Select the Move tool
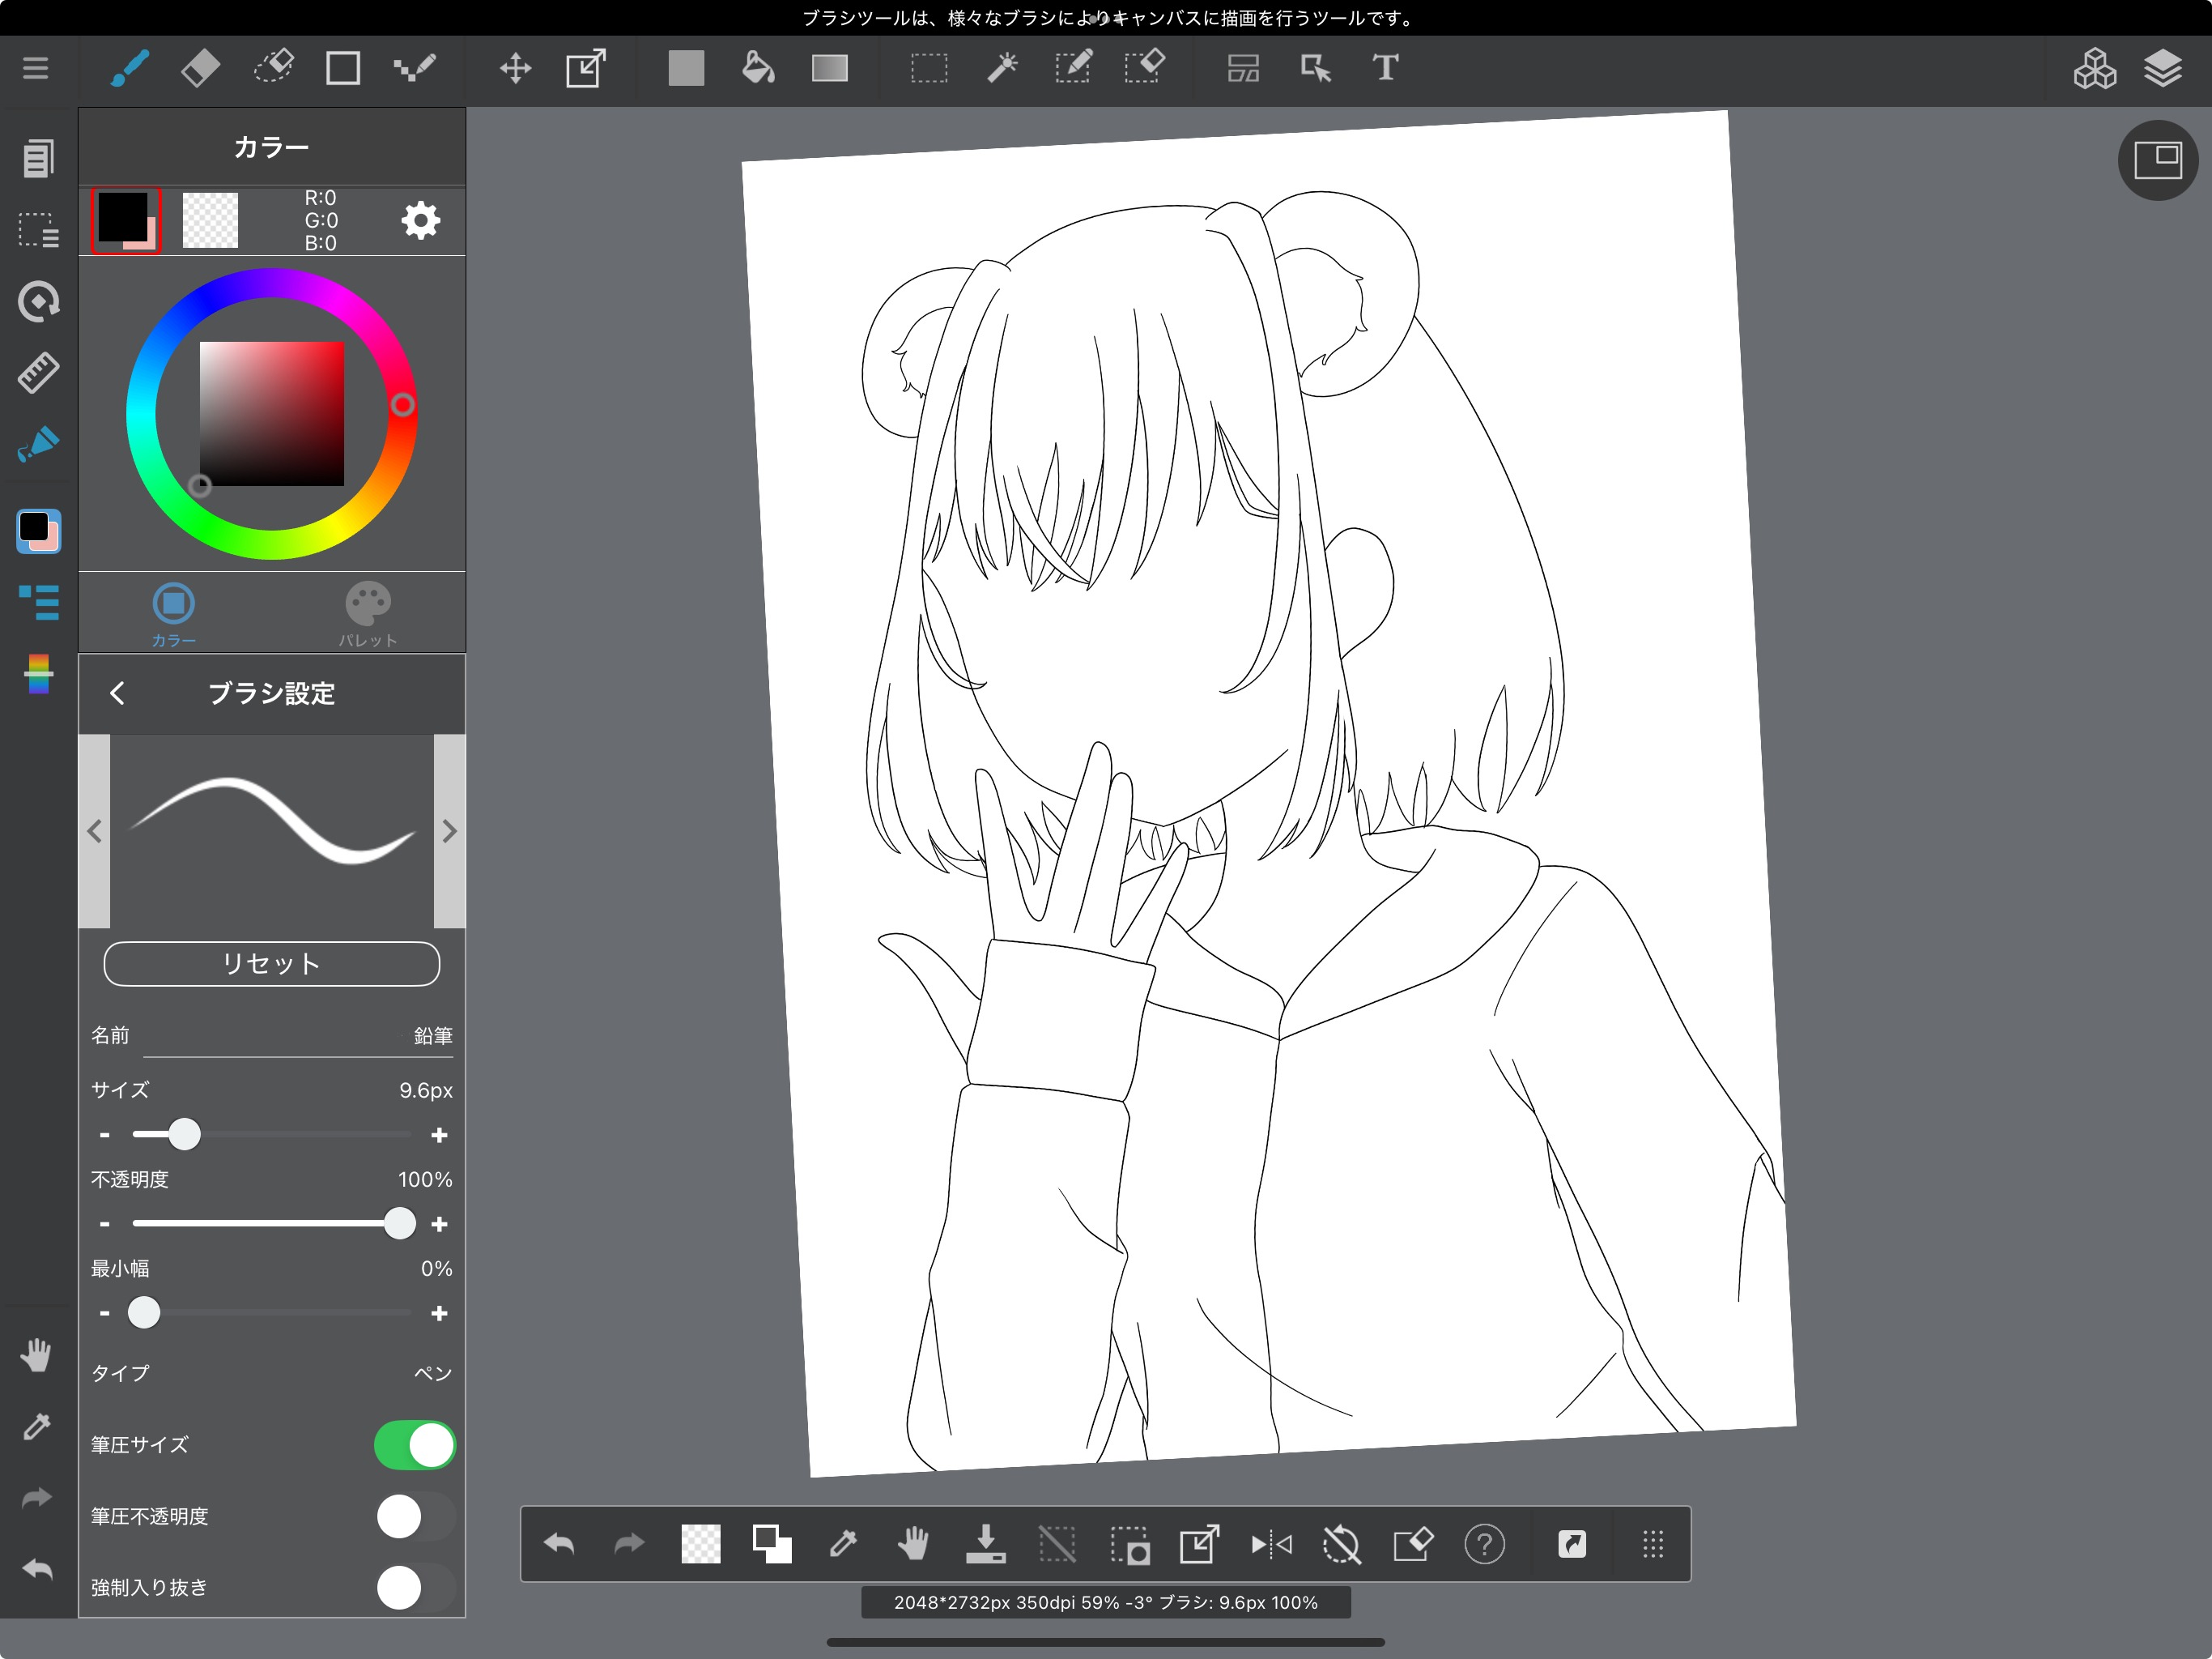 [515, 68]
